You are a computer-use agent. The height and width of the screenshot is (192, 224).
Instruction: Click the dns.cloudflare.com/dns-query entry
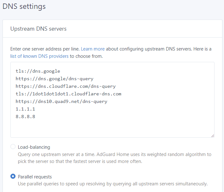click(x=66, y=86)
